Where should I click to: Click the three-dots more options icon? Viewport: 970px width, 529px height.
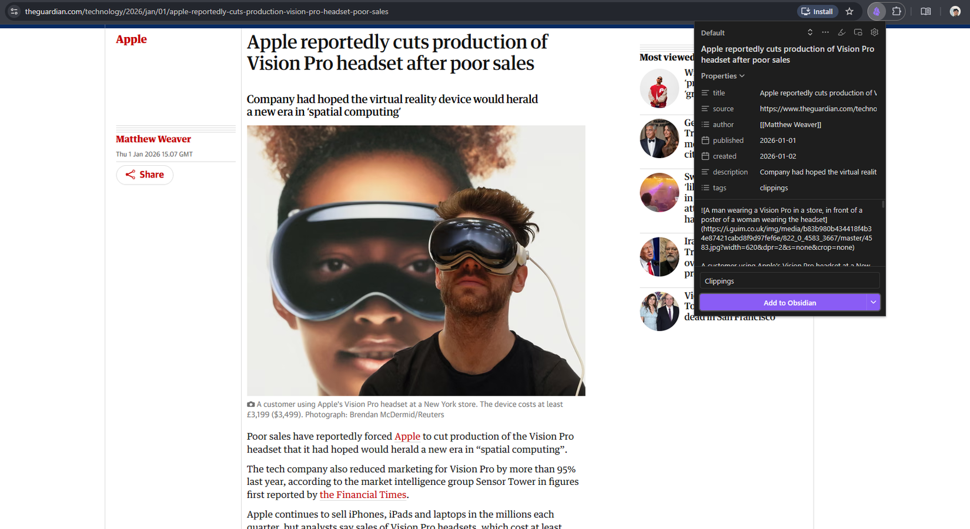[825, 32]
